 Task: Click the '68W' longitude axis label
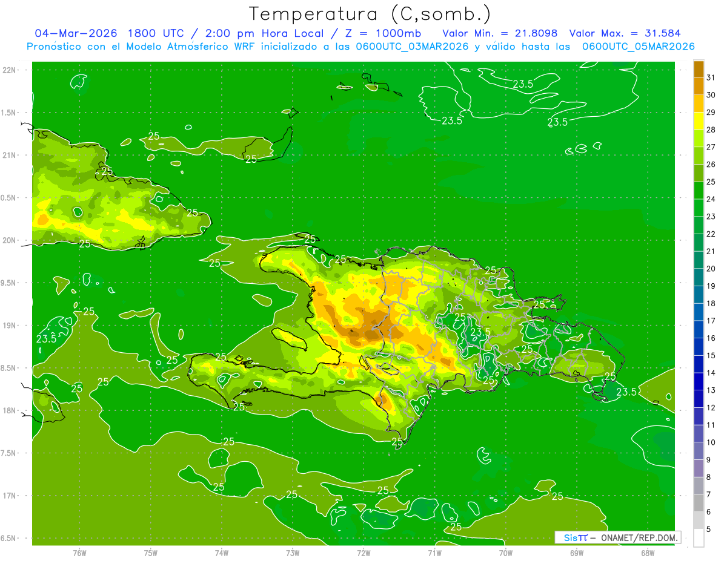[648, 553]
